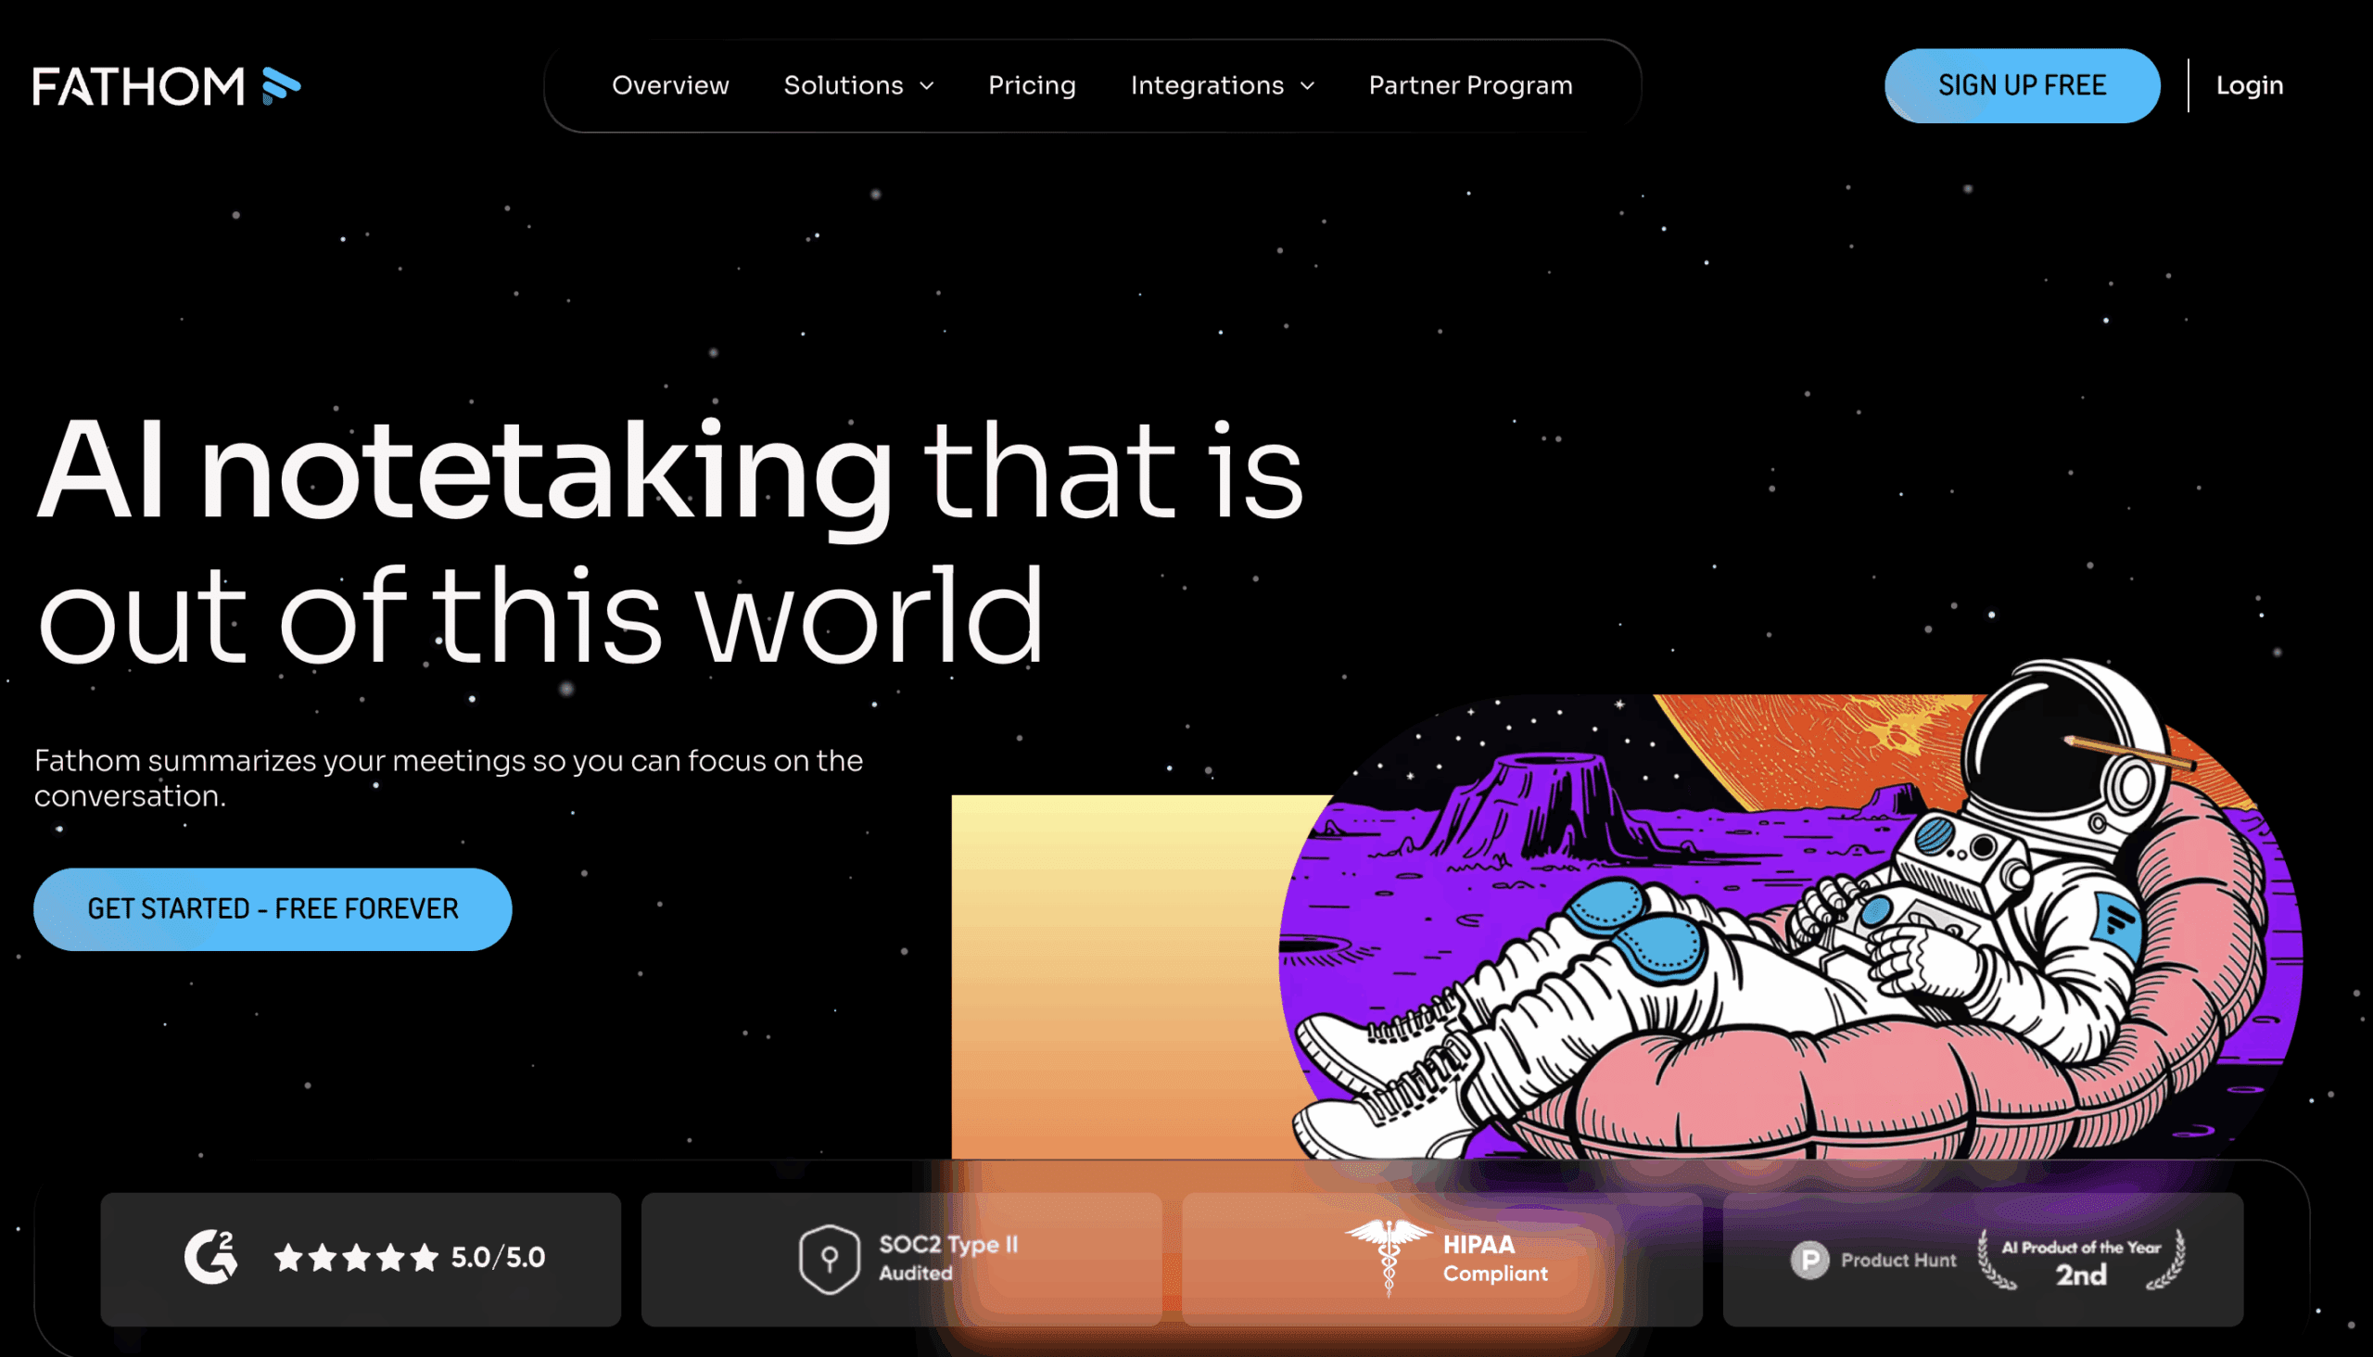
Task: Click the 5.0/5.0 rating text
Action: 498,1257
